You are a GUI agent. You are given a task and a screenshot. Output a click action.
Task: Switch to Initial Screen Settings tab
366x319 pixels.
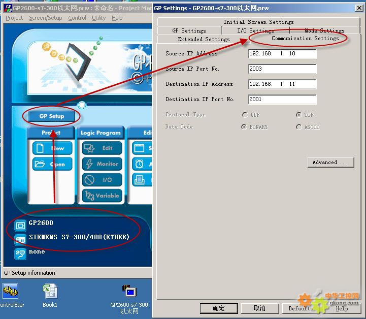258,22
